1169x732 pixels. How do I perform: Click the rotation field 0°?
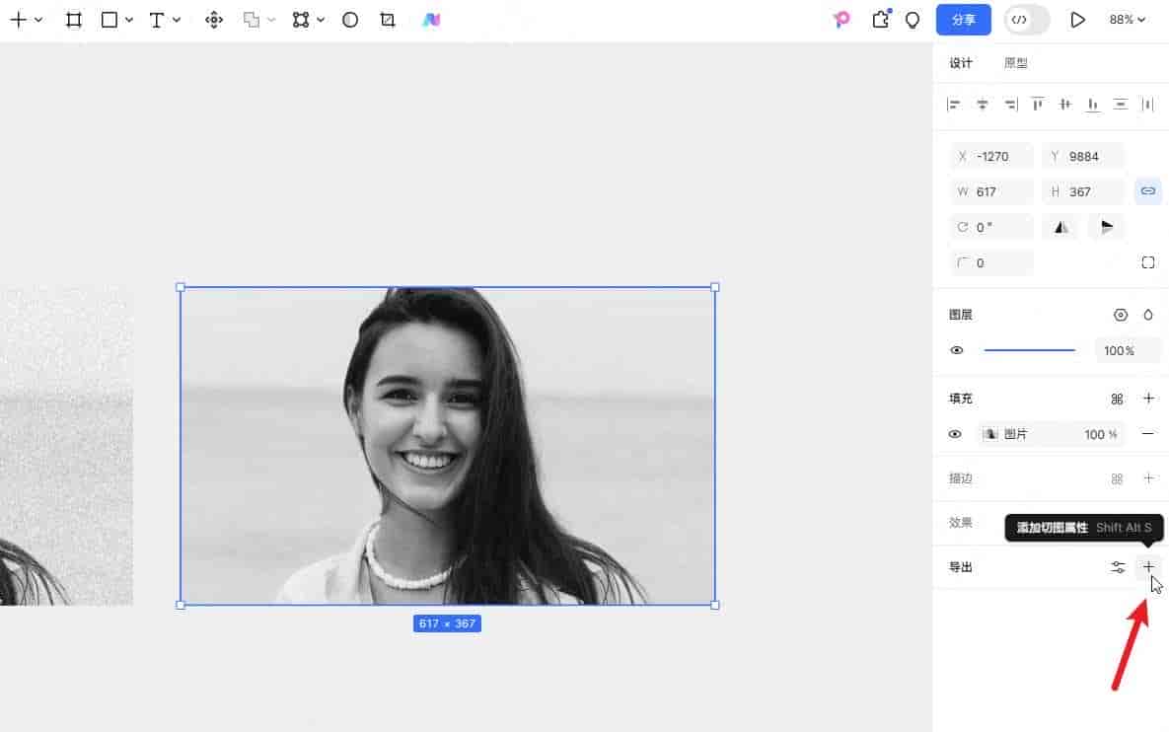click(991, 227)
